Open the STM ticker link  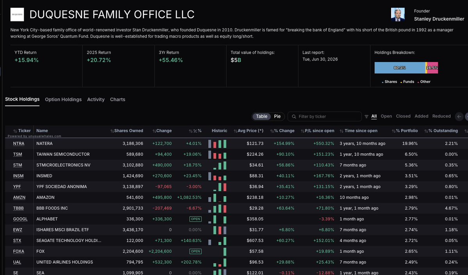[x=17, y=165]
